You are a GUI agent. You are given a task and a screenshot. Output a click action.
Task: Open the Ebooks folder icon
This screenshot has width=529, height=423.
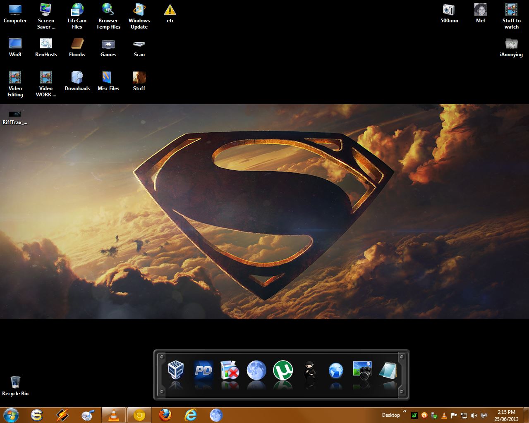point(77,48)
